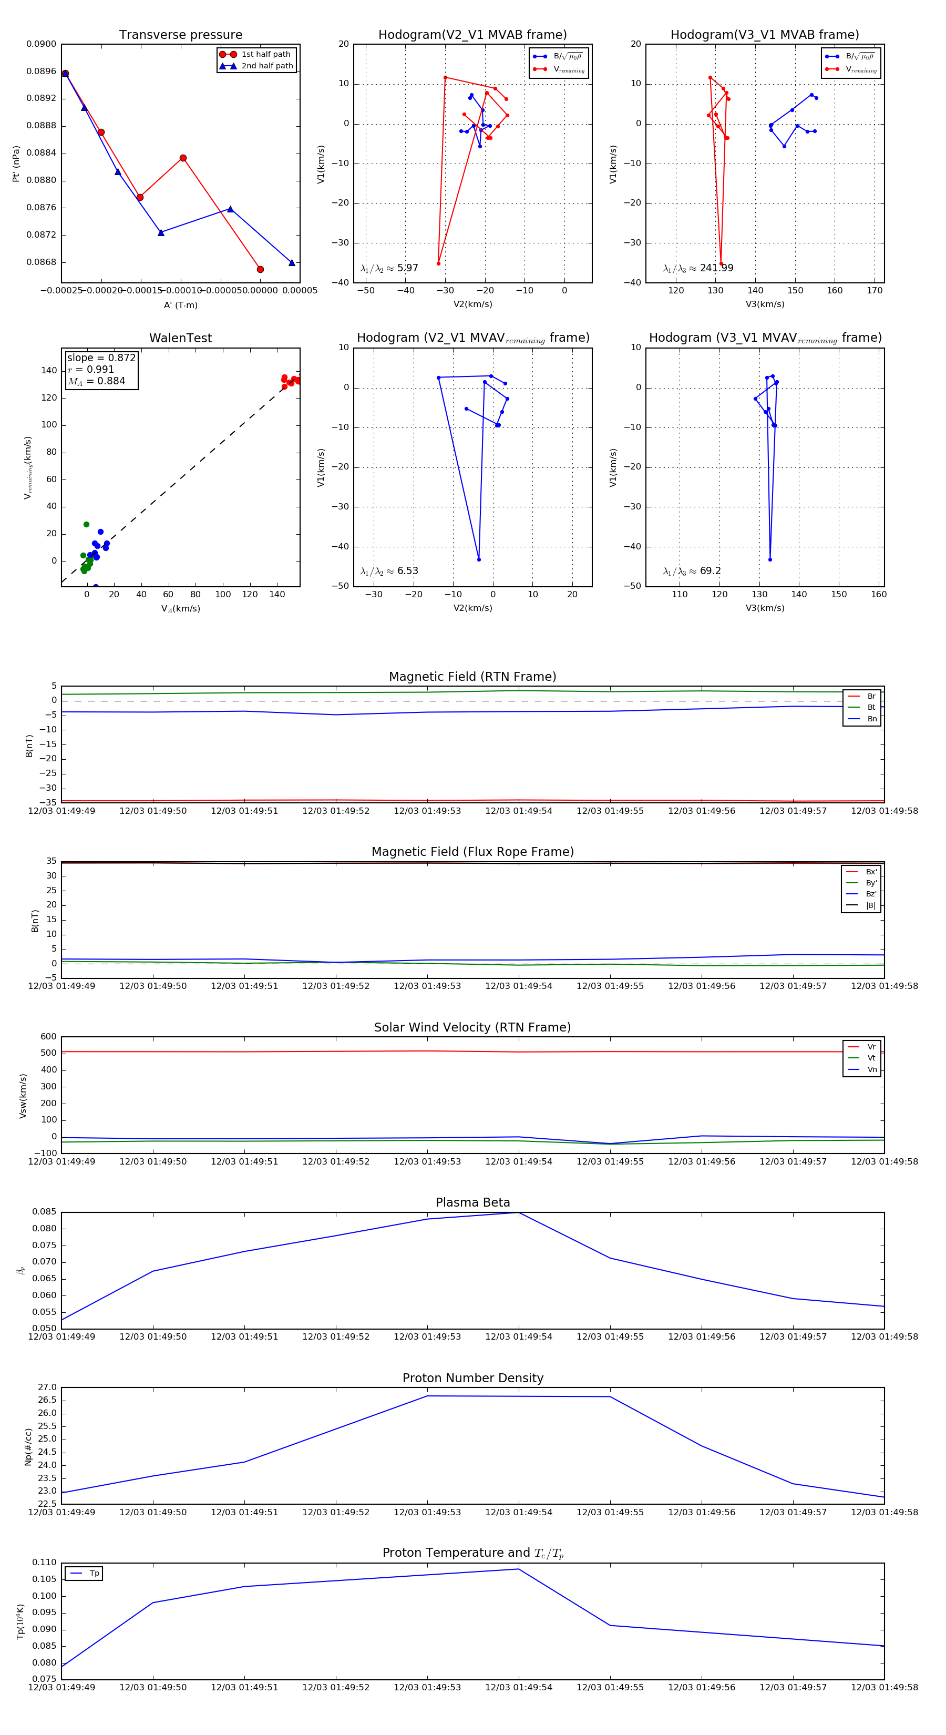Image resolution: width=946 pixels, height=1735 pixels.
Task: Click the 'Br' legend entry
Action: pos(862,697)
